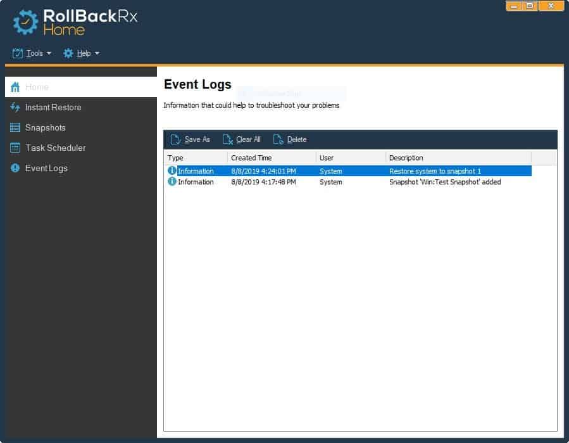Select the 'Restore system to snapshot 1' entry
Image resolution: width=569 pixels, height=443 pixels.
[349, 171]
